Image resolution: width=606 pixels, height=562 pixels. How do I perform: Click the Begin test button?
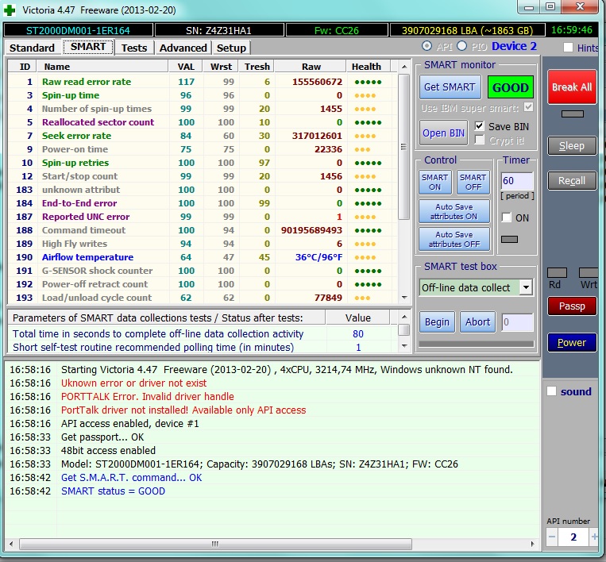click(x=437, y=321)
